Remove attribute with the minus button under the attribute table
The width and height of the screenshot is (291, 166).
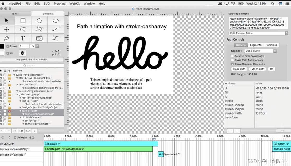237,131
